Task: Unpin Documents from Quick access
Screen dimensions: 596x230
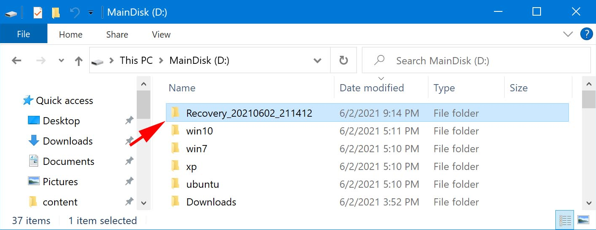Action: 129,161
